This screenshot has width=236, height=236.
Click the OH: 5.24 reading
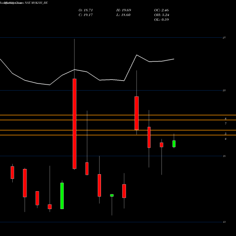click(161, 15)
